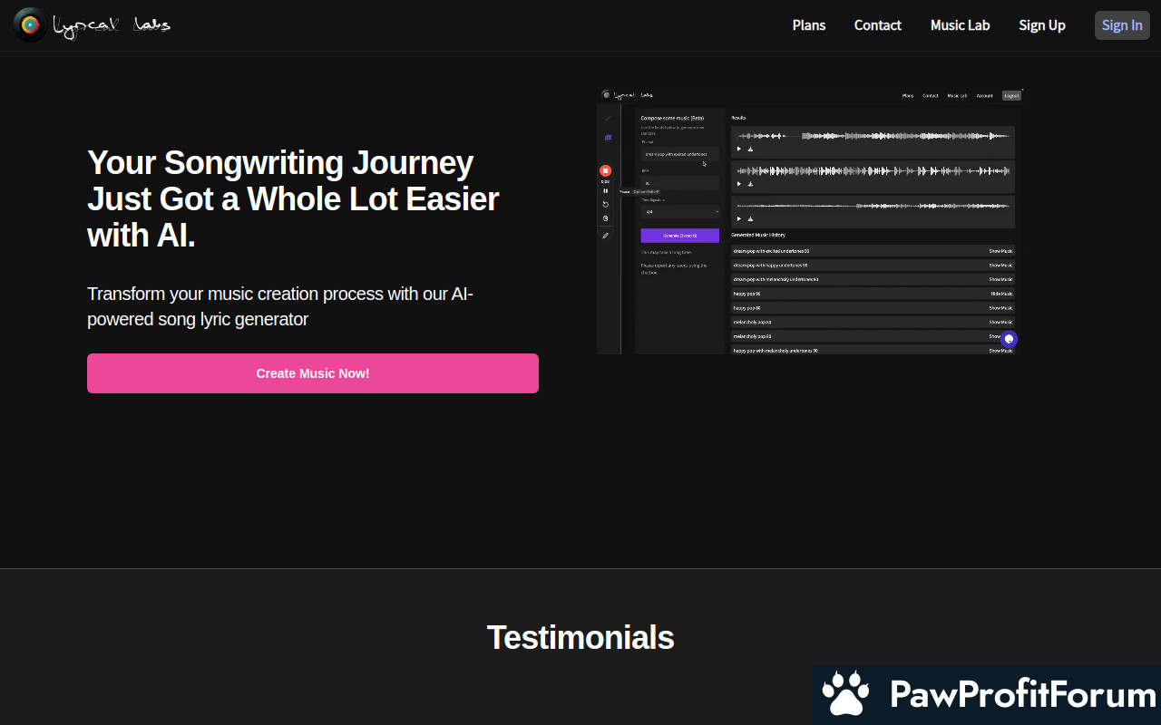Open the Plans menu item

(808, 25)
